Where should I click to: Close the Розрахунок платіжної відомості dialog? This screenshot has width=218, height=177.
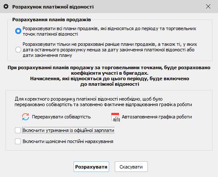pos(208,6)
